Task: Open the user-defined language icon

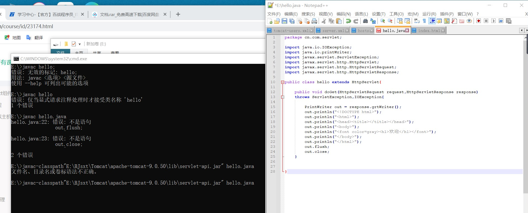Action: (439, 21)
